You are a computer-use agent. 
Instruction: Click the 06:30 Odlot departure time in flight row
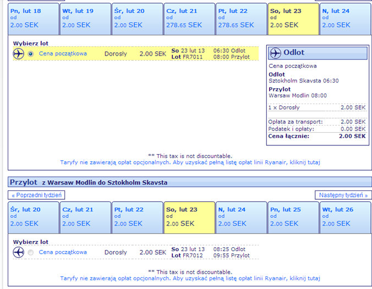coord(229,51)
